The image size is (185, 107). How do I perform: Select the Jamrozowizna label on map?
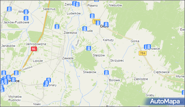36,44
